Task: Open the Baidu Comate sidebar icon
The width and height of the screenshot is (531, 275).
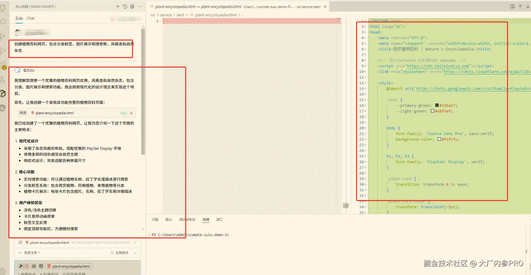Action: (3, 94)
